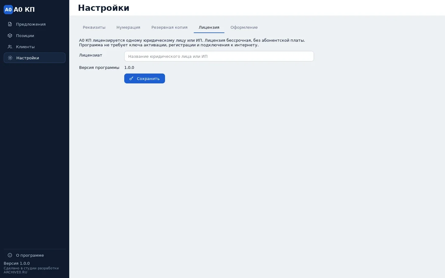
Task: Click the Сохранить button
Action: (145, 78)
